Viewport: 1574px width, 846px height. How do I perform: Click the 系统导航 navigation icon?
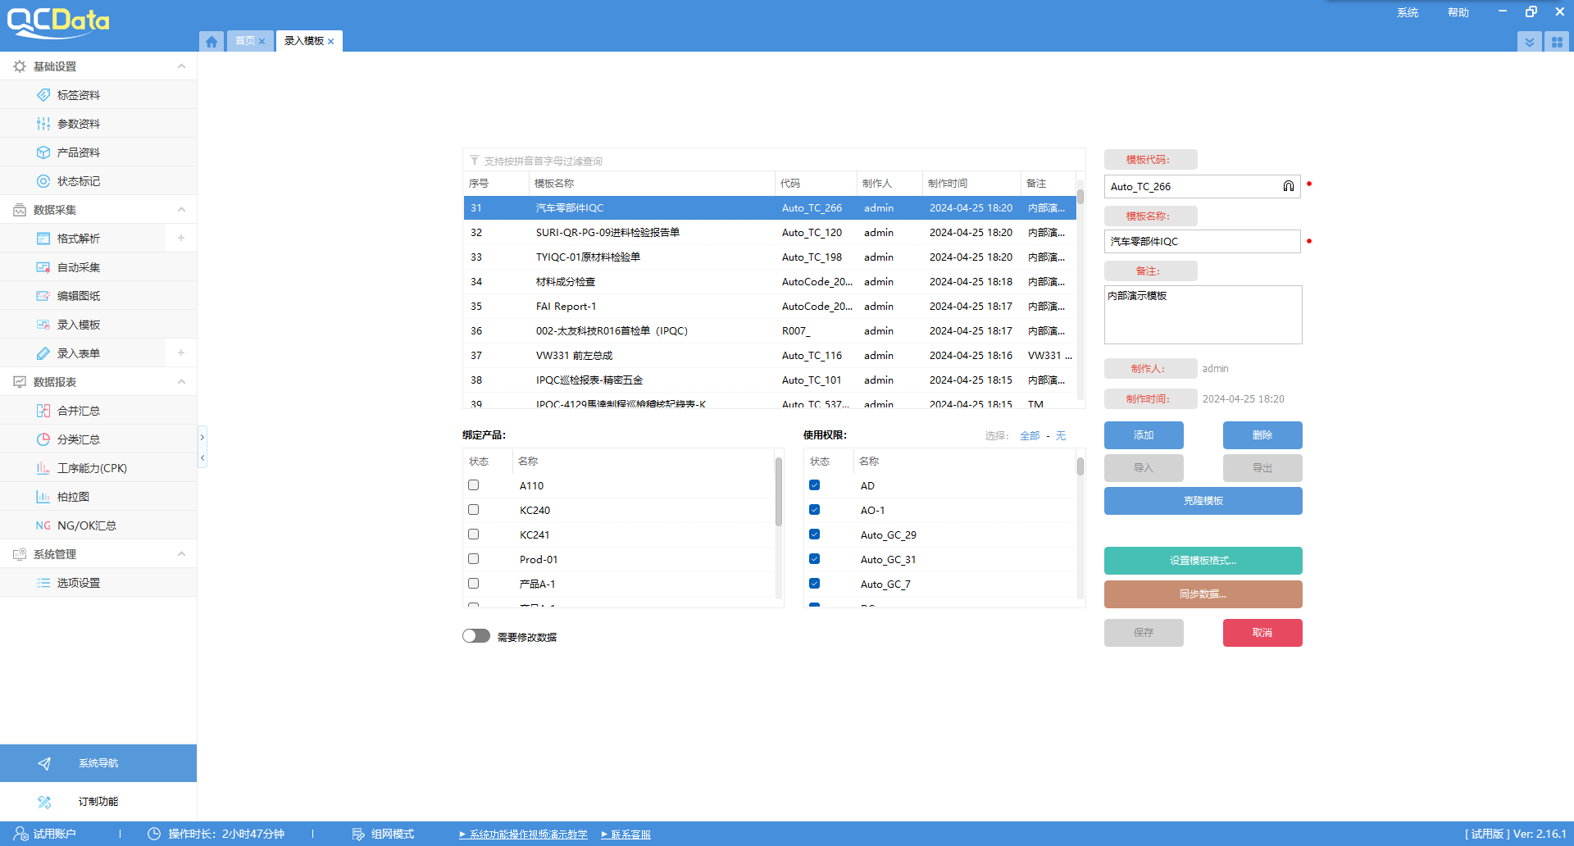(44, 763)
